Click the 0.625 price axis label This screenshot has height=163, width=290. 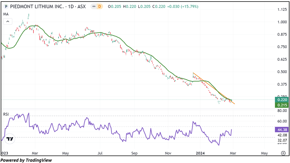[282, 59]
